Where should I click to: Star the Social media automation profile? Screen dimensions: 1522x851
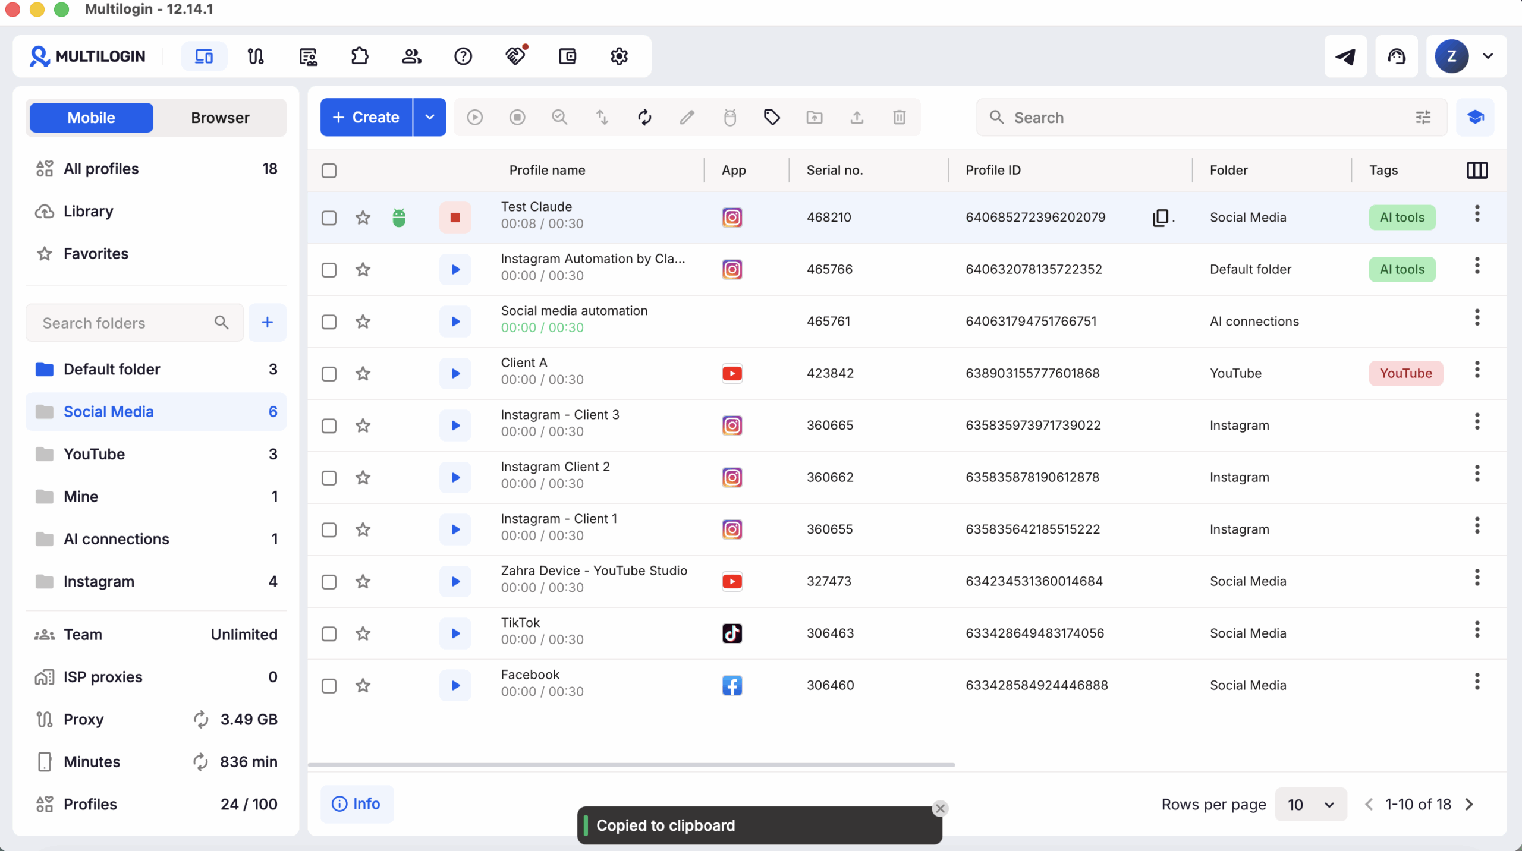click(363, 322)
